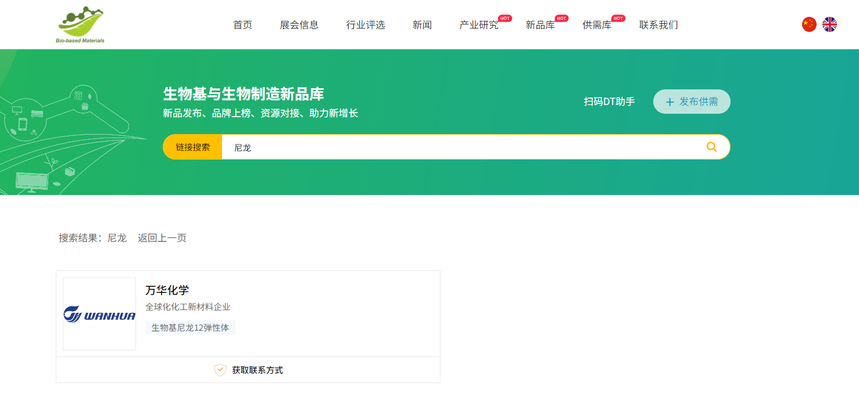Select 新闻 in the top menu
This screenshot has width=859, height=397.
422,25
